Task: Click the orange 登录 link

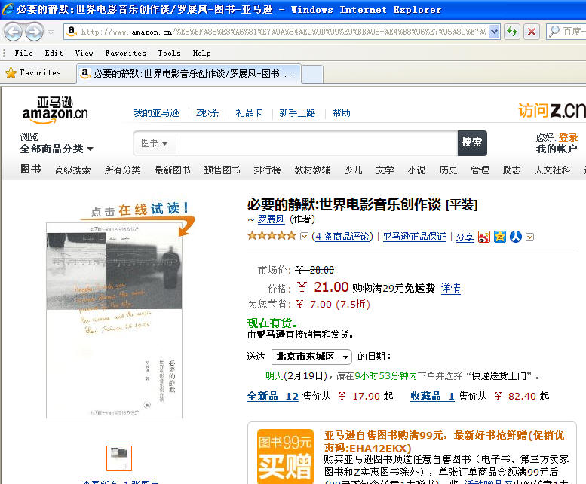Action: [x=568, y=138]
